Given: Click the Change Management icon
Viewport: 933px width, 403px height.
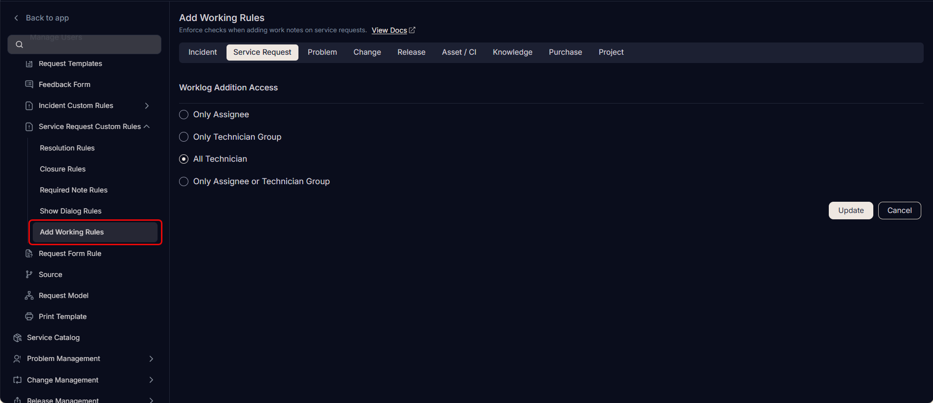Looking at the screenshot, I should 18,380.
